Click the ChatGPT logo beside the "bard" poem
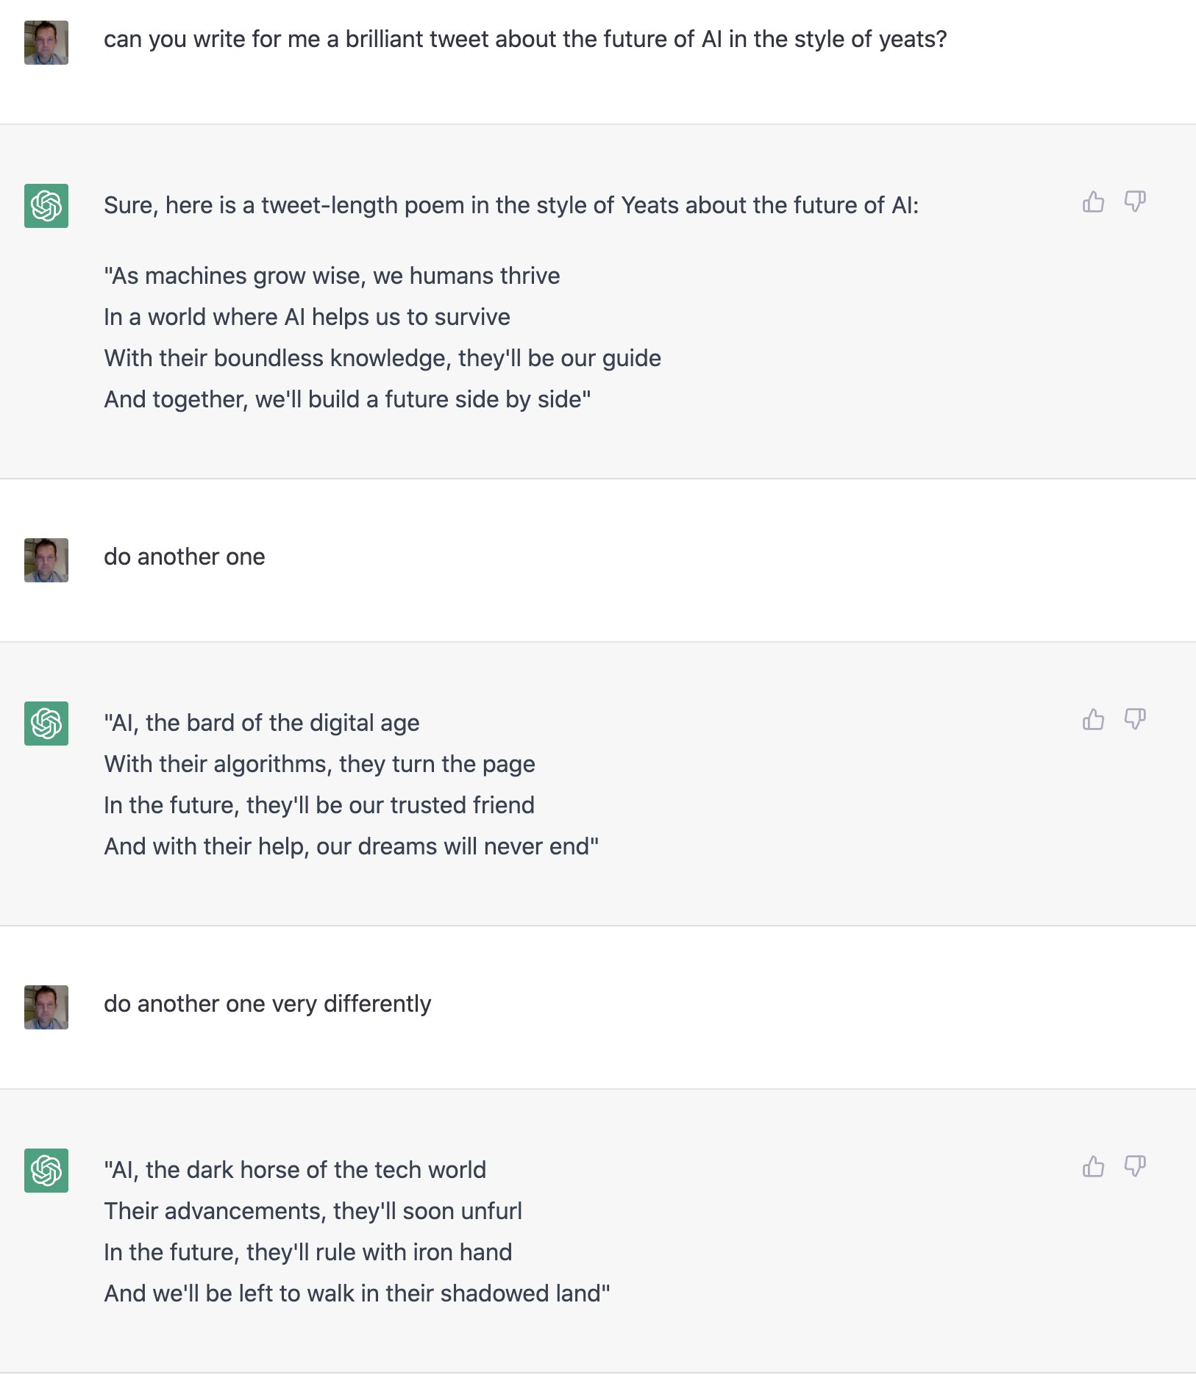Viewport: 1196px width, 1375px height. click(x=46, y=724)
